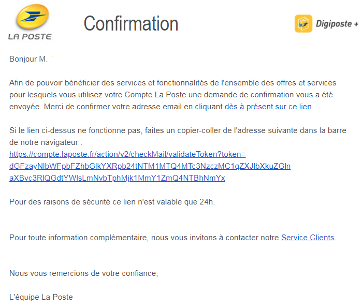Click the "de notre navigateur :" line
The image size is (363, 308).
click(46, 142)
